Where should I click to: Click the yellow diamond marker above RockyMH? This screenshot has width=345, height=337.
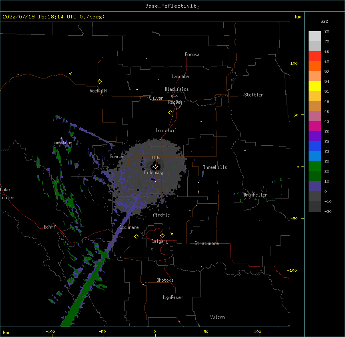coord(100,82)
